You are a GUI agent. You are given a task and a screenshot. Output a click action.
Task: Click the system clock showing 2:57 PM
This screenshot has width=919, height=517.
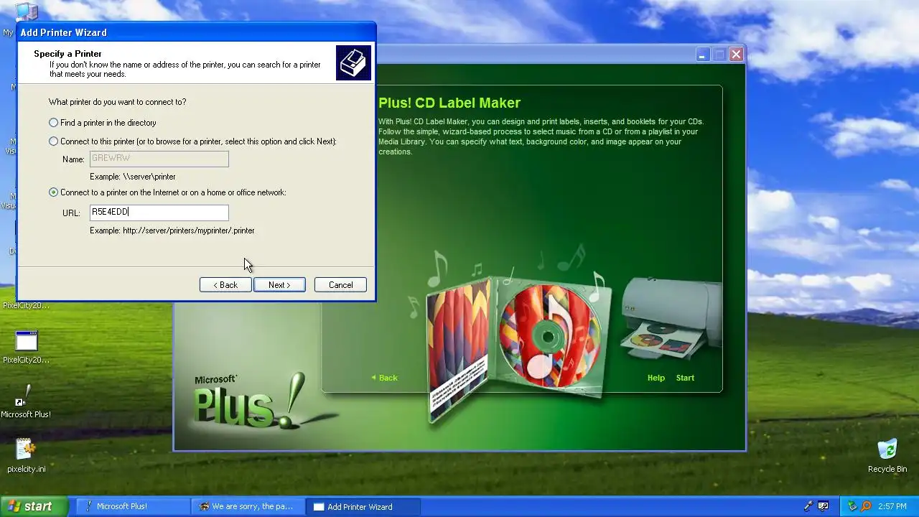[892, 507]
